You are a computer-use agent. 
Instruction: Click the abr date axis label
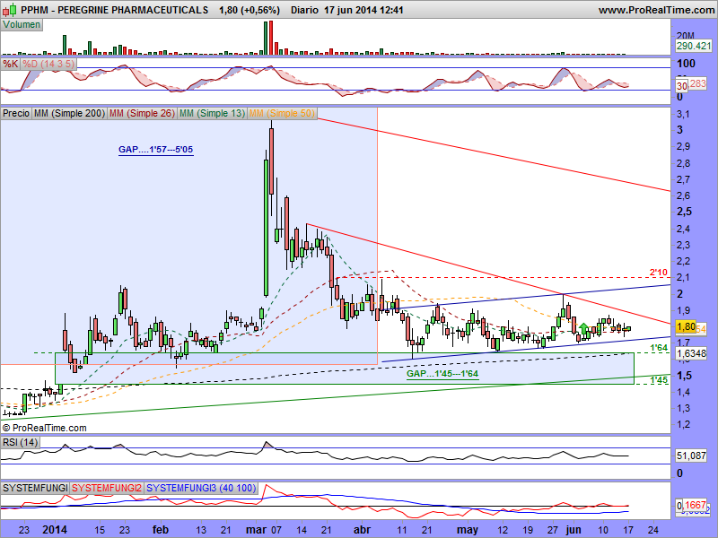pos(363,530)
